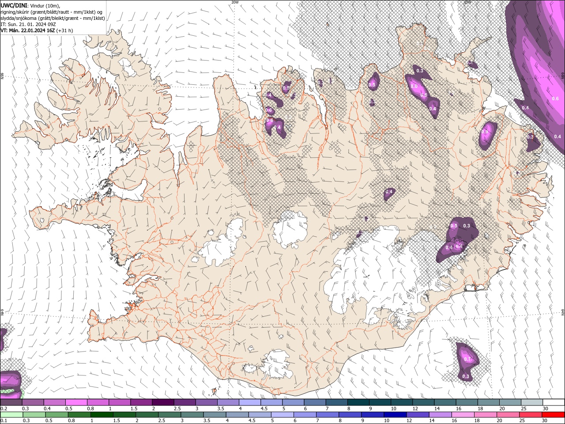
Task: Select the light lavender 4 snow legend swatch
Action: click(x=249, y=402)
